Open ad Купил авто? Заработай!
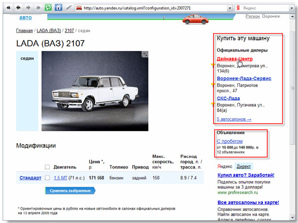The image size is (298, 223). click(246, 175)
